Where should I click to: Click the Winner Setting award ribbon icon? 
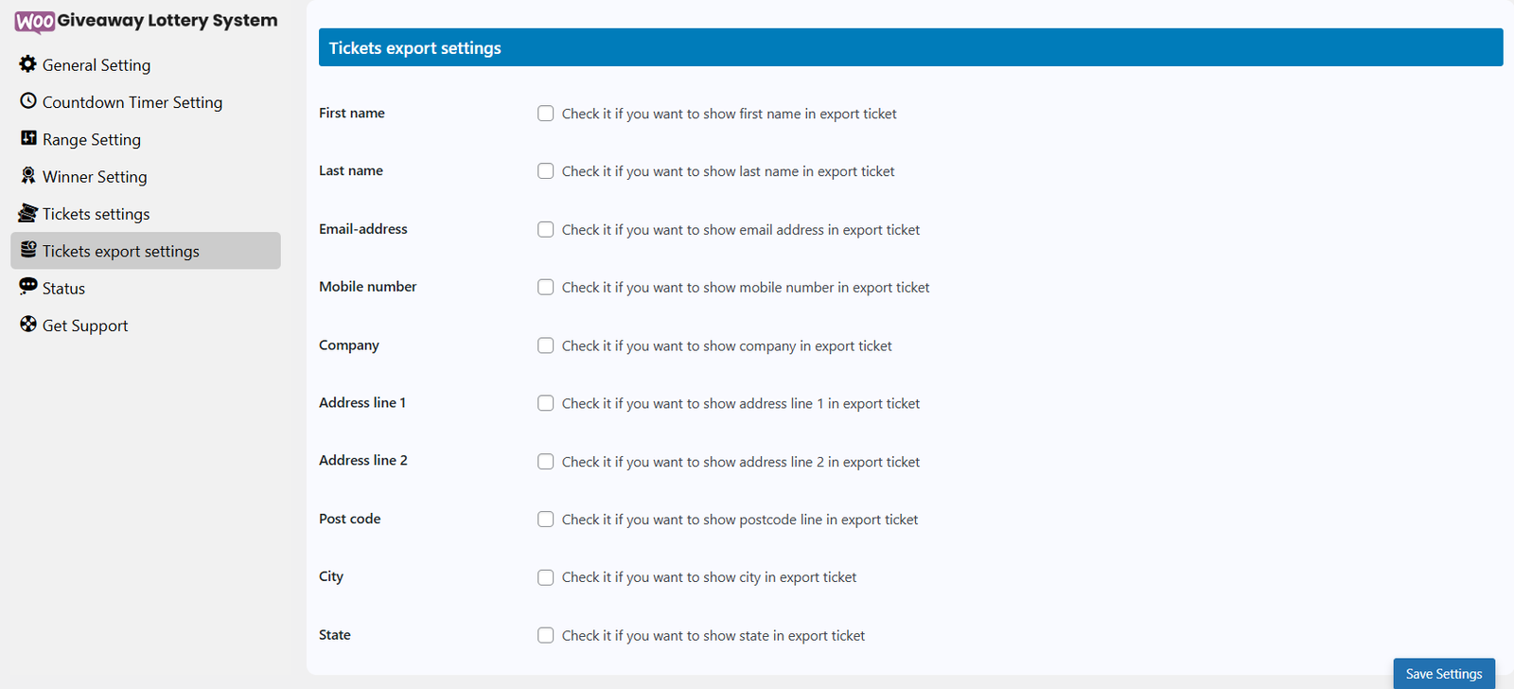click(28, 176)
